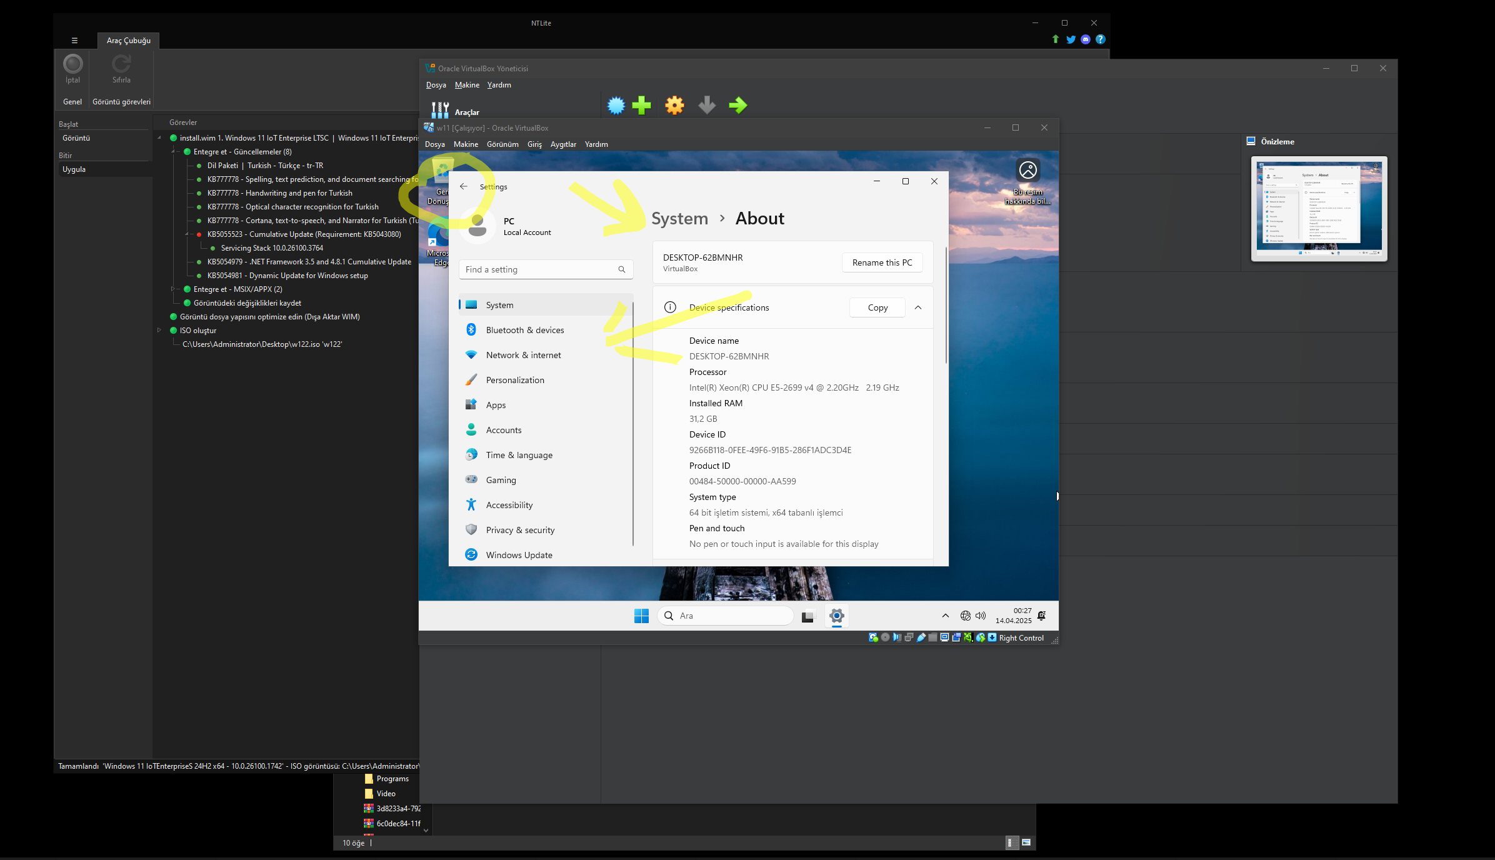Click Ara search box in guest taskbar
This screenshot has width=1495, height=860.
point(725,616)
